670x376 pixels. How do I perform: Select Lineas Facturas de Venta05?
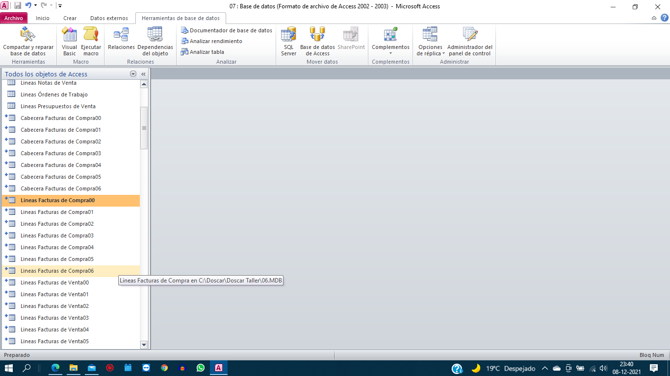click(x=71, y=341)
